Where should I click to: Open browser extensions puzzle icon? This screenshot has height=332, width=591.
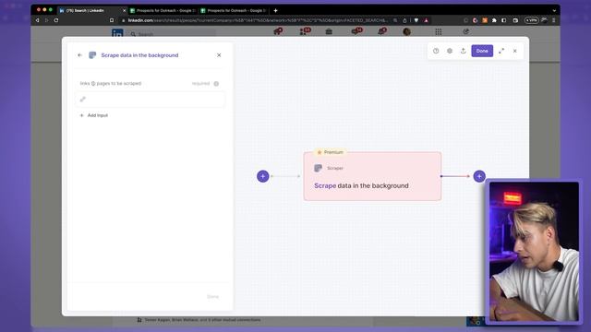pos(494,20)
